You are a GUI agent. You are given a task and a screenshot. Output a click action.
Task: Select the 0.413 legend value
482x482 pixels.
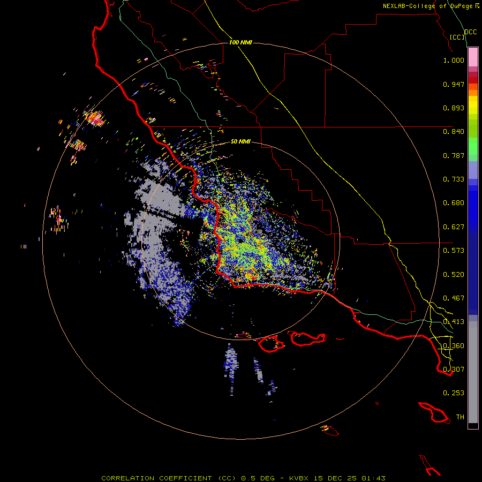(454, 322)
